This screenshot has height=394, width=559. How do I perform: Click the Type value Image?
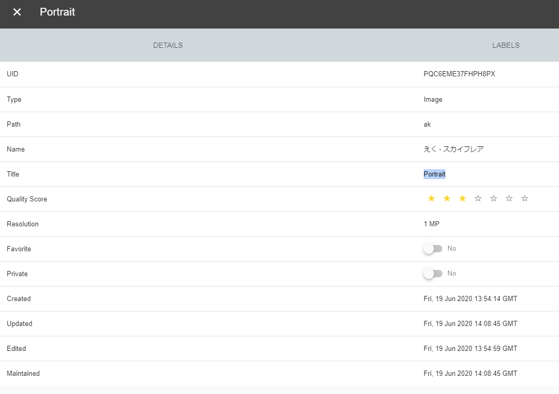click(433, 100)
